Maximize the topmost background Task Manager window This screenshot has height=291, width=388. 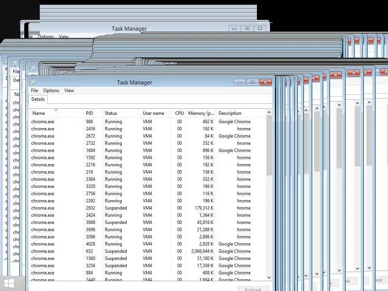[x=247, y=28]
